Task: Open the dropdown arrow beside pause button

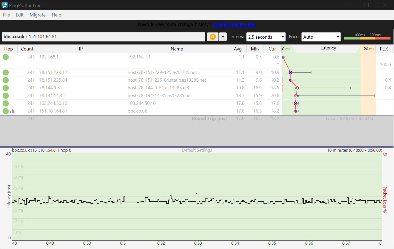Action: tap(223, 37)
